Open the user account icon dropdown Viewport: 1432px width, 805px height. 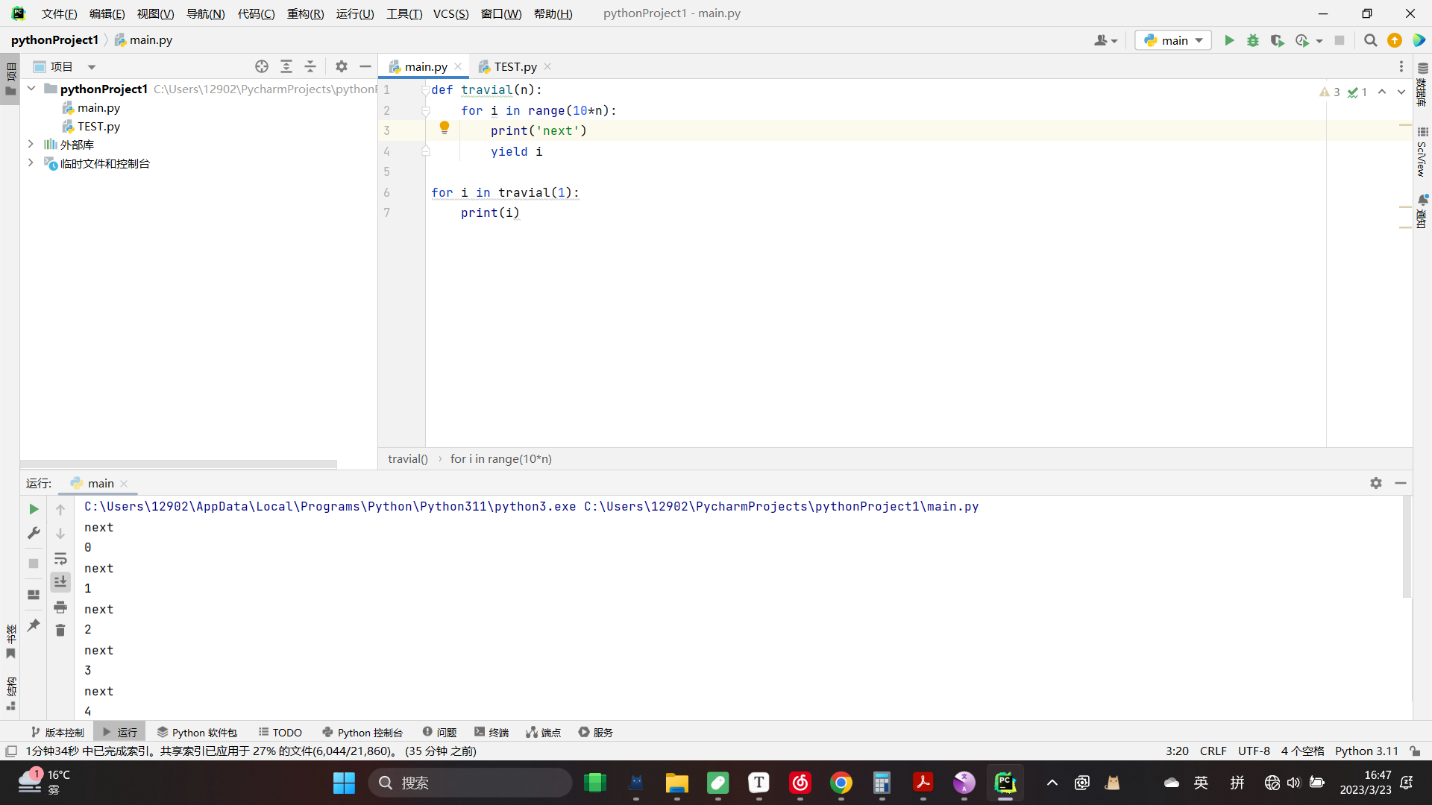click(x=1105, y=40)
